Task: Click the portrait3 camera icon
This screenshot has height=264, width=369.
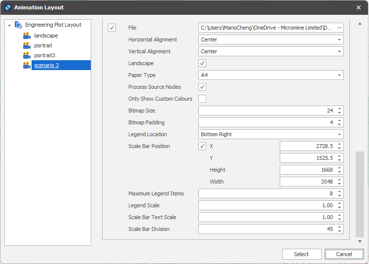Action: tap(27, 55)
